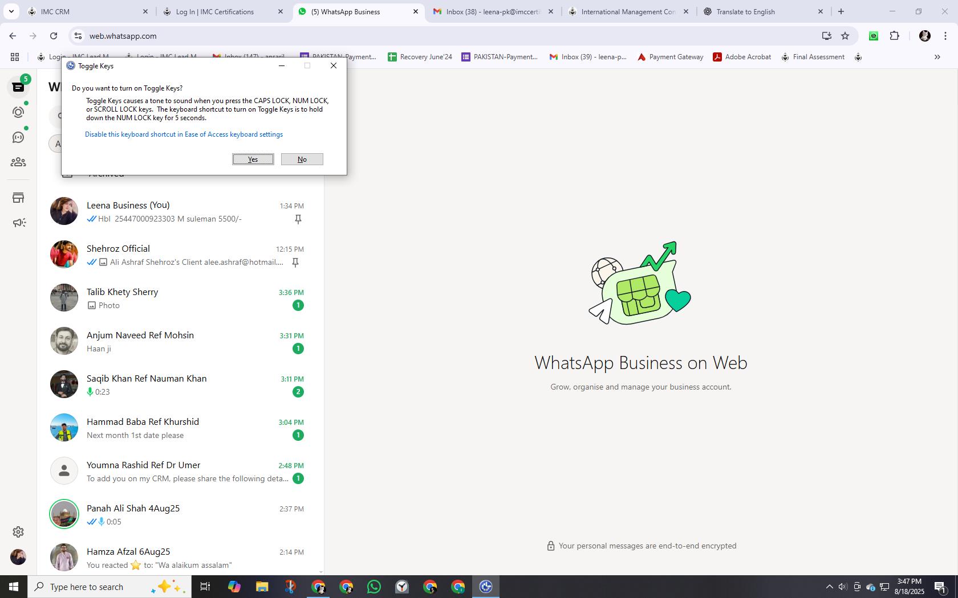Screen dimensions: 958x598
Task: Open a new browser tab
Action: pos(841,11)
